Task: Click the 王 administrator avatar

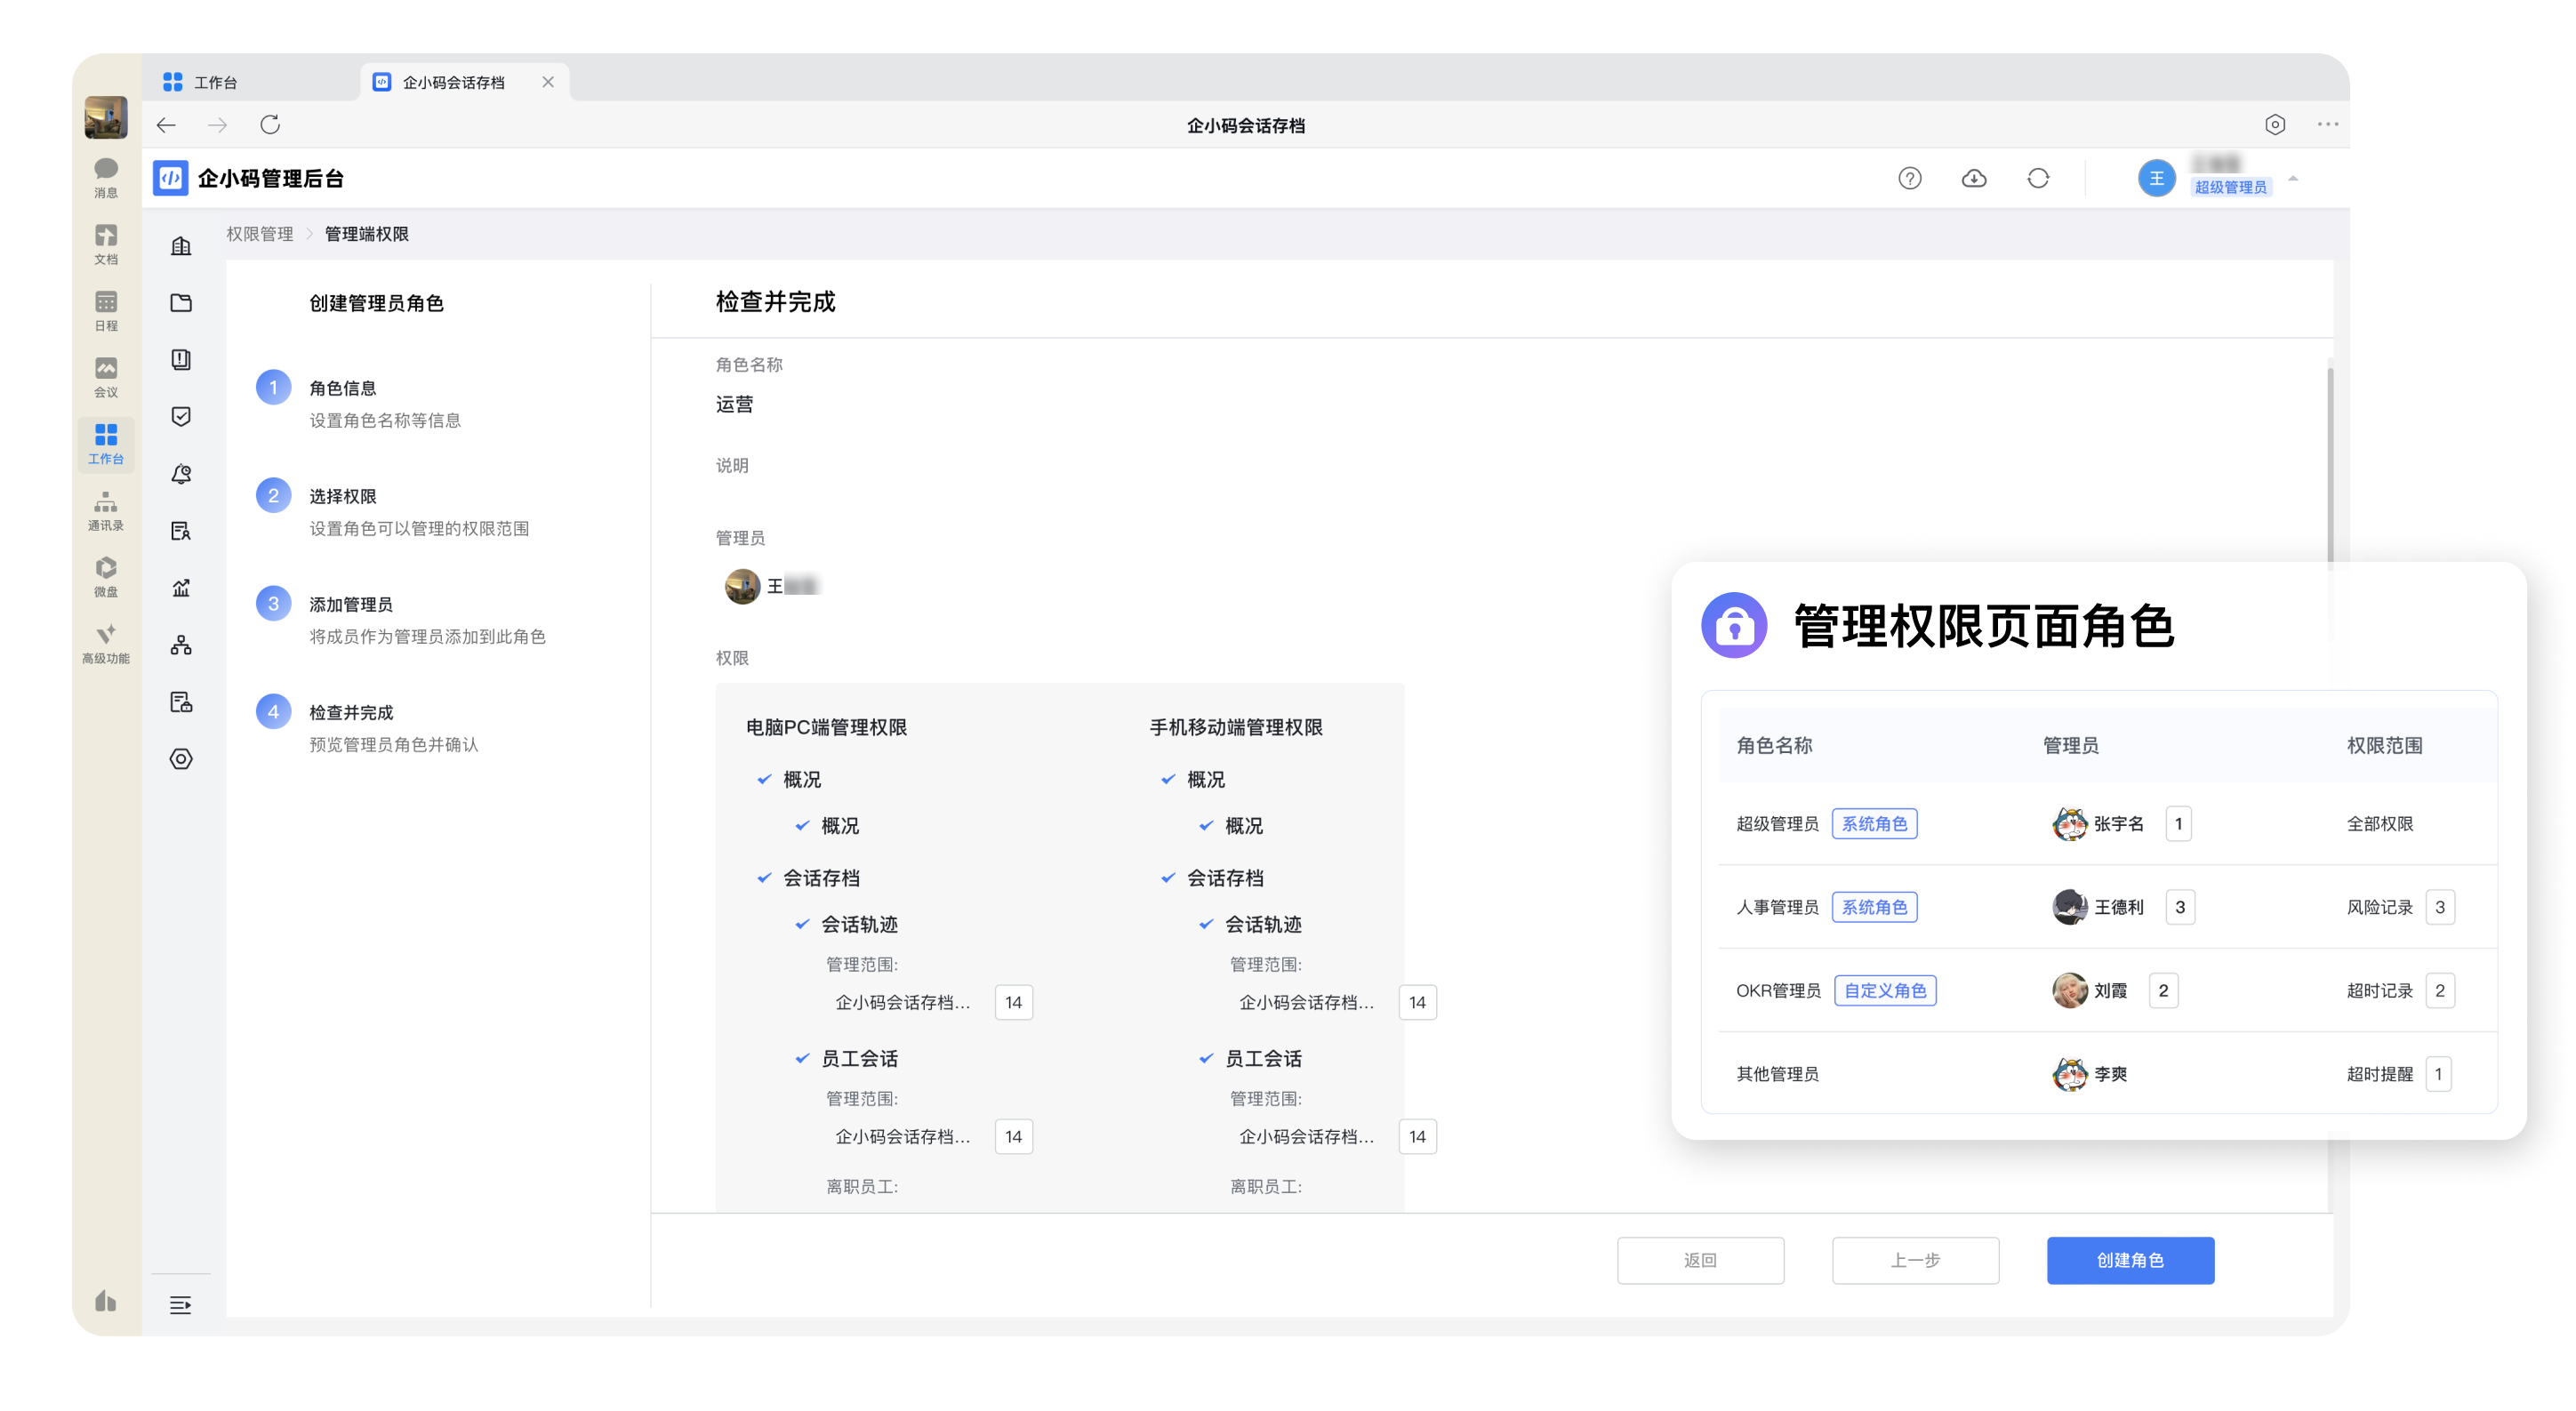Action: 742,586
